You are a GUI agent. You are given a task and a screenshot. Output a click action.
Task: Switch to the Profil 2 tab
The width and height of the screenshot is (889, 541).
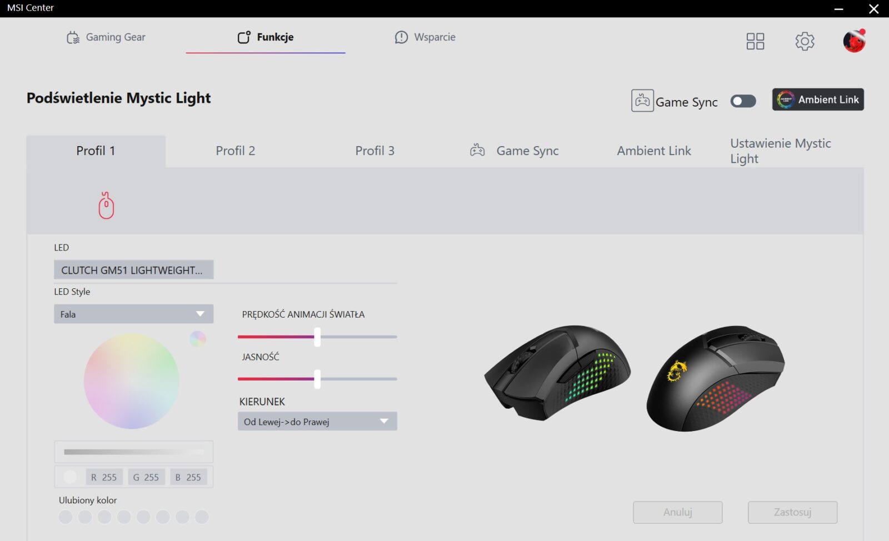[236, 151]
